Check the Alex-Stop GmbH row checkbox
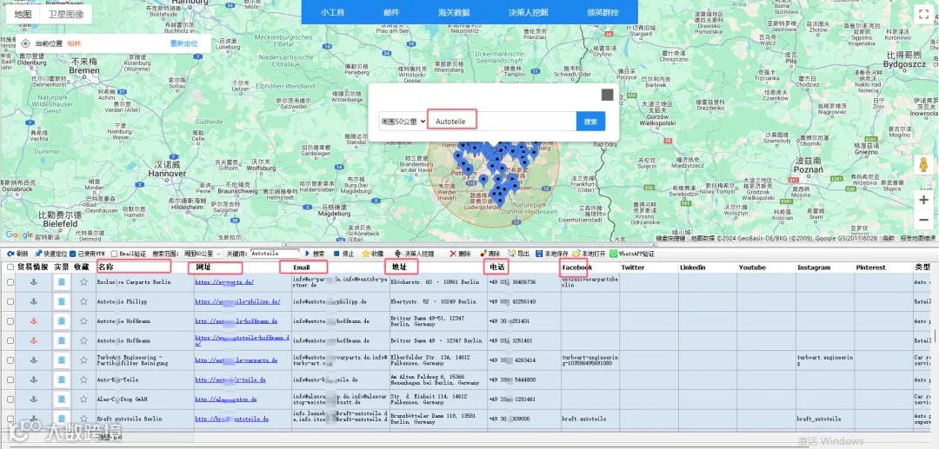Screen dimensions: 939x449 [10, 399]
